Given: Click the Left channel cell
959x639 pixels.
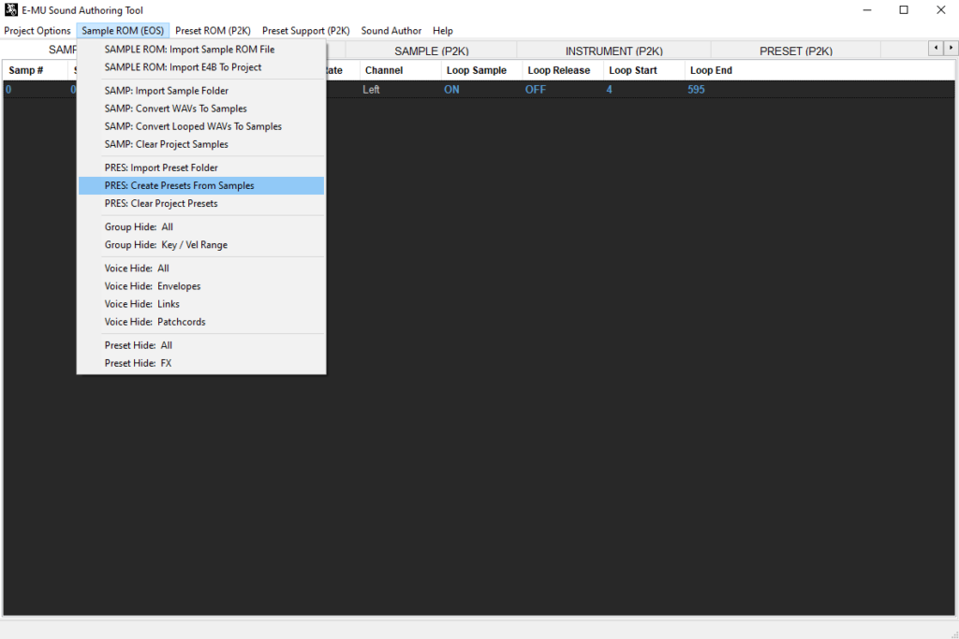Looking at the screenshot, I should 371,89.
